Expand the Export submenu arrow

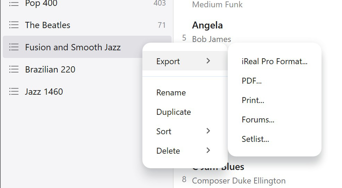click(x=208, y=61)
